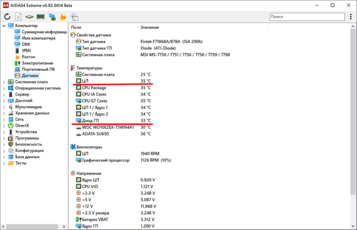
Task: Click the 1940 RPM fan value
Action: tap(150, 153)
